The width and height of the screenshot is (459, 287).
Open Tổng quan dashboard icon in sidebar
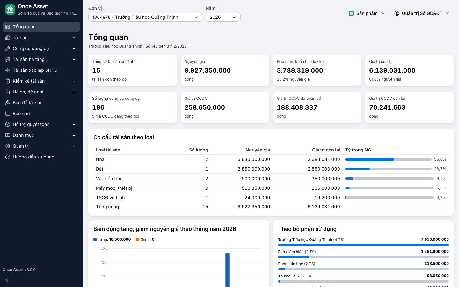tap(8, 27)
